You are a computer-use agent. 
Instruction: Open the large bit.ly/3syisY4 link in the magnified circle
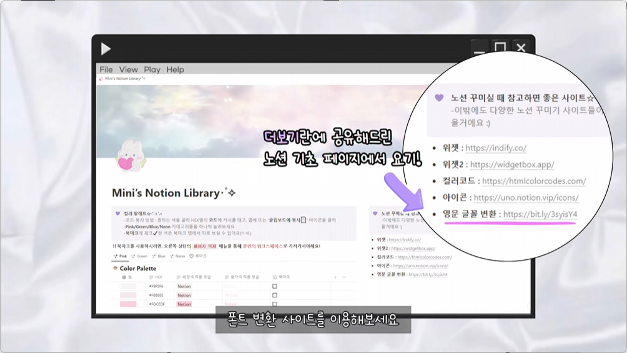coord(540,214)
